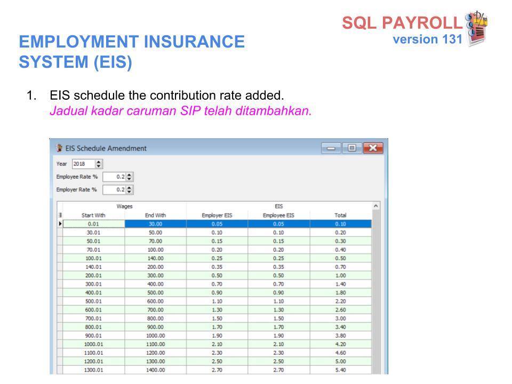Open the grid column chooser icon

click(x=60, y=215)
